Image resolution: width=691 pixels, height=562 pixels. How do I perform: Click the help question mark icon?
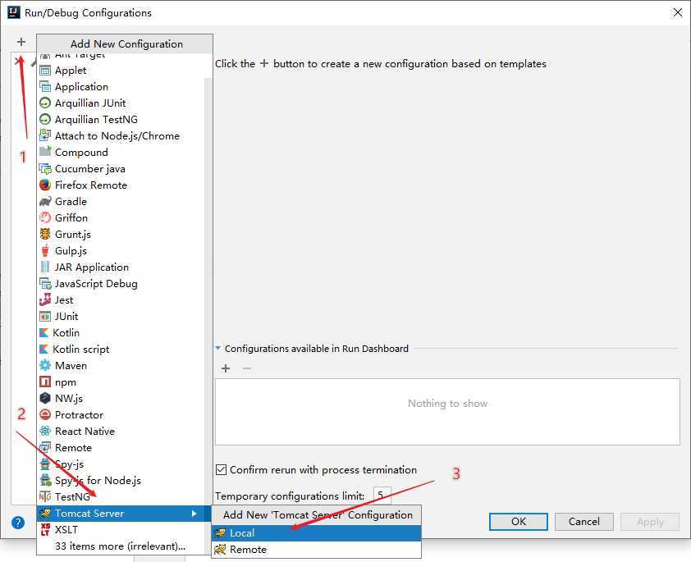pos(17,523)
